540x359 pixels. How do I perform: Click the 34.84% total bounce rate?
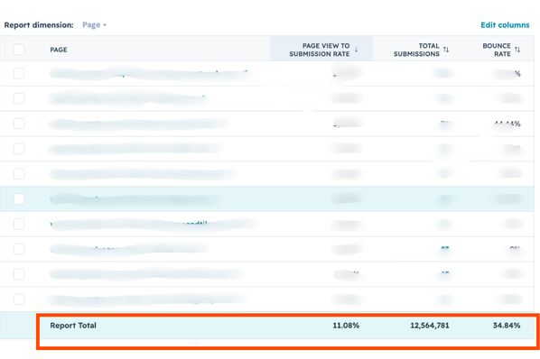(507, 326)
